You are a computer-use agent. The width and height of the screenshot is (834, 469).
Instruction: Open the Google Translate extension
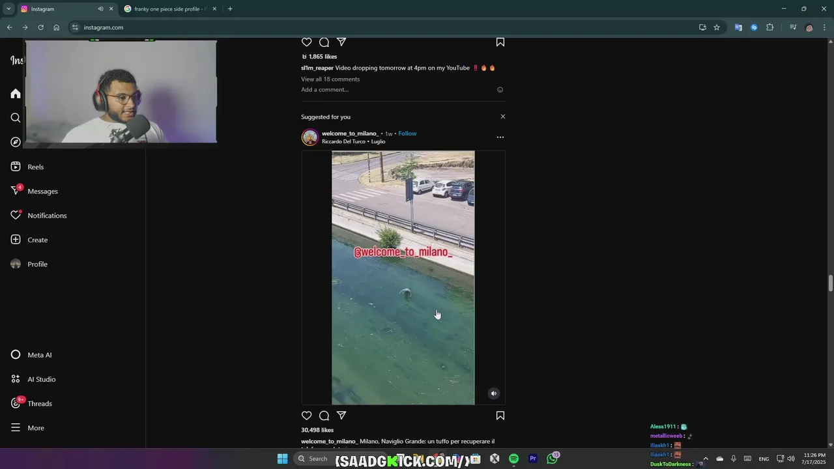[738, 27]
